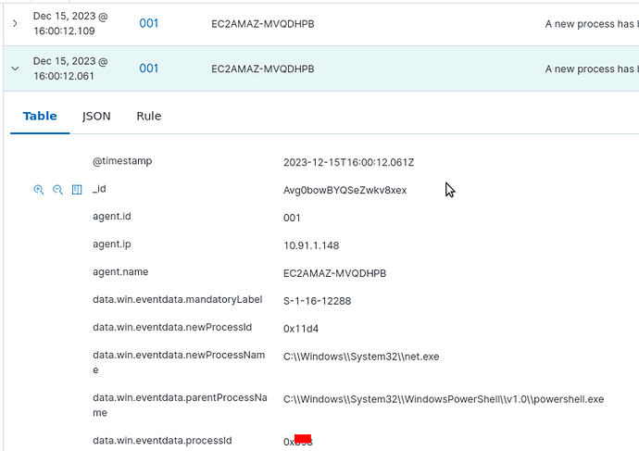Switch to the JSON tab

[x=96, y=116]
